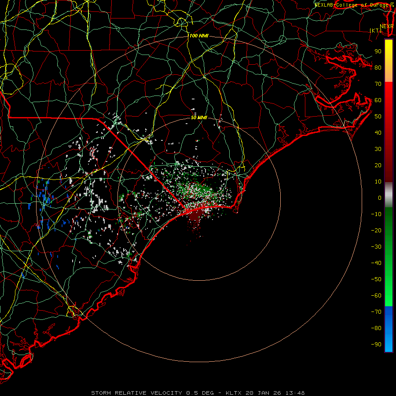Click the 50 value on the velocity scale

click(x=378, y=117)
